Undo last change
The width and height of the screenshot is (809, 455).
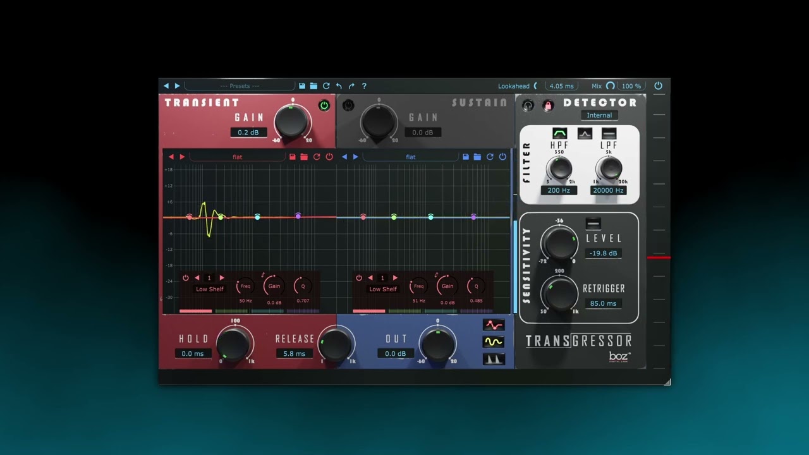click(339, 86)
